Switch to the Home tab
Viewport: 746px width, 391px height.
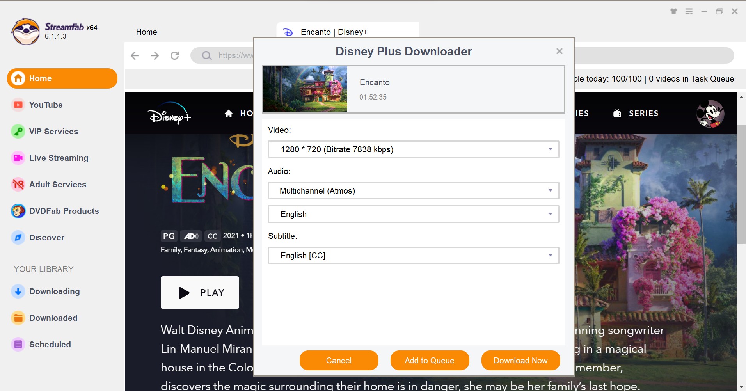[x=147, y=32]
